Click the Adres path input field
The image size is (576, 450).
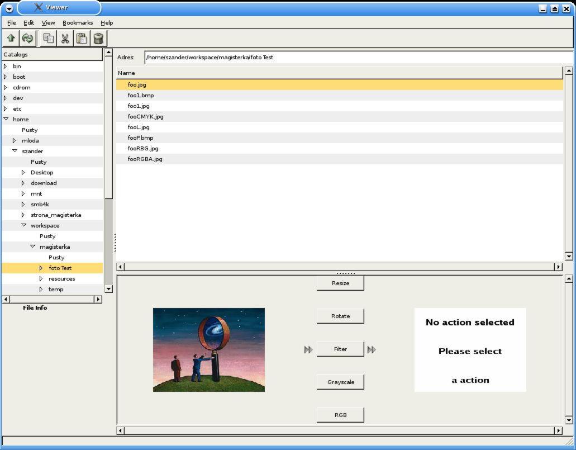pos(352,57)
